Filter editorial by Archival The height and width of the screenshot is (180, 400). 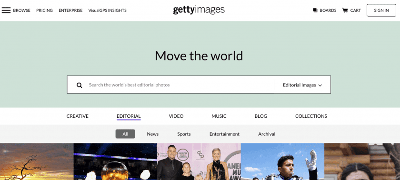267,134
